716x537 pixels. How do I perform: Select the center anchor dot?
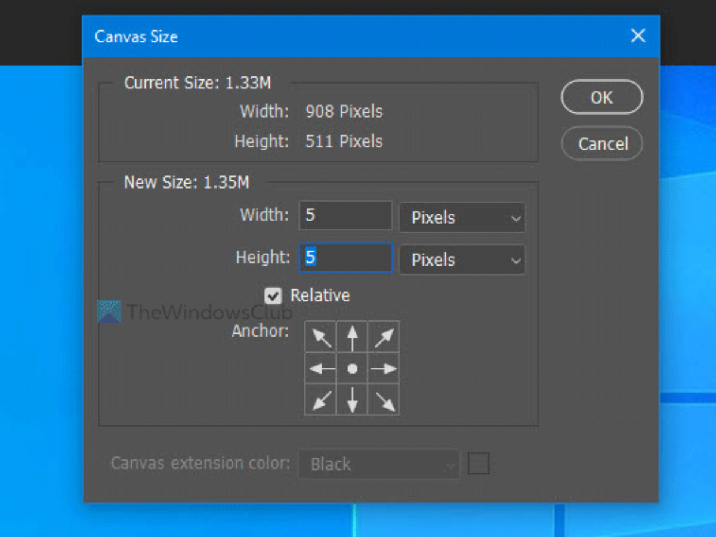(x=353, y=369)
